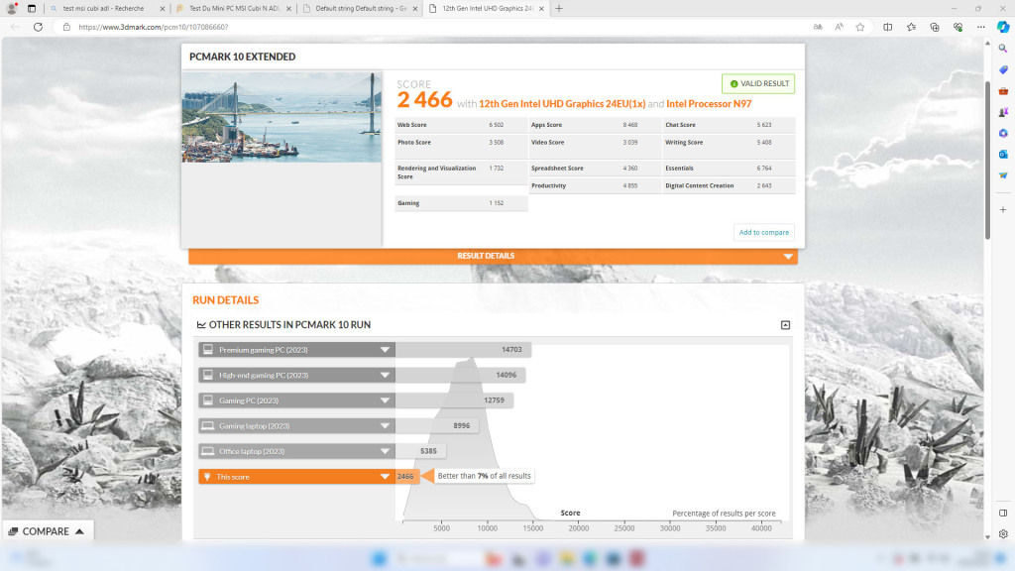1015x571 pixels.
Task: Click the Valid Result badge
Action: (758, 83)
